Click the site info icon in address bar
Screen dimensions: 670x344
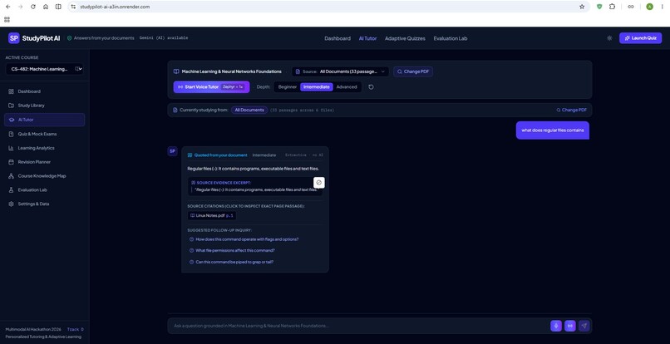(73, 7)
